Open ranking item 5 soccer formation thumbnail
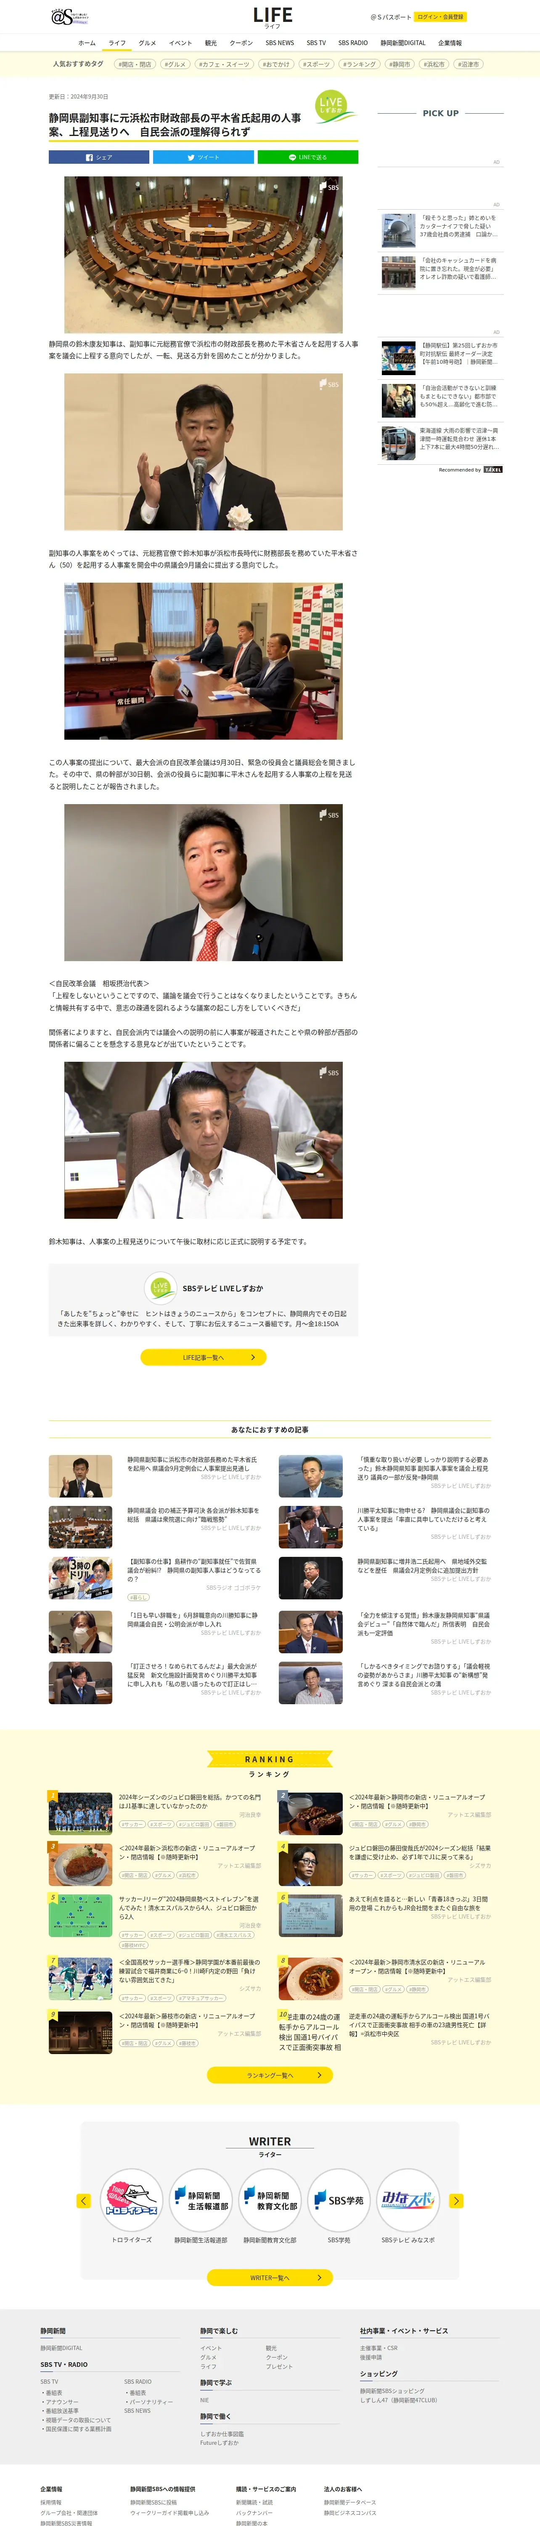This screenshot has width=540, height=2526. [80, 1915]
